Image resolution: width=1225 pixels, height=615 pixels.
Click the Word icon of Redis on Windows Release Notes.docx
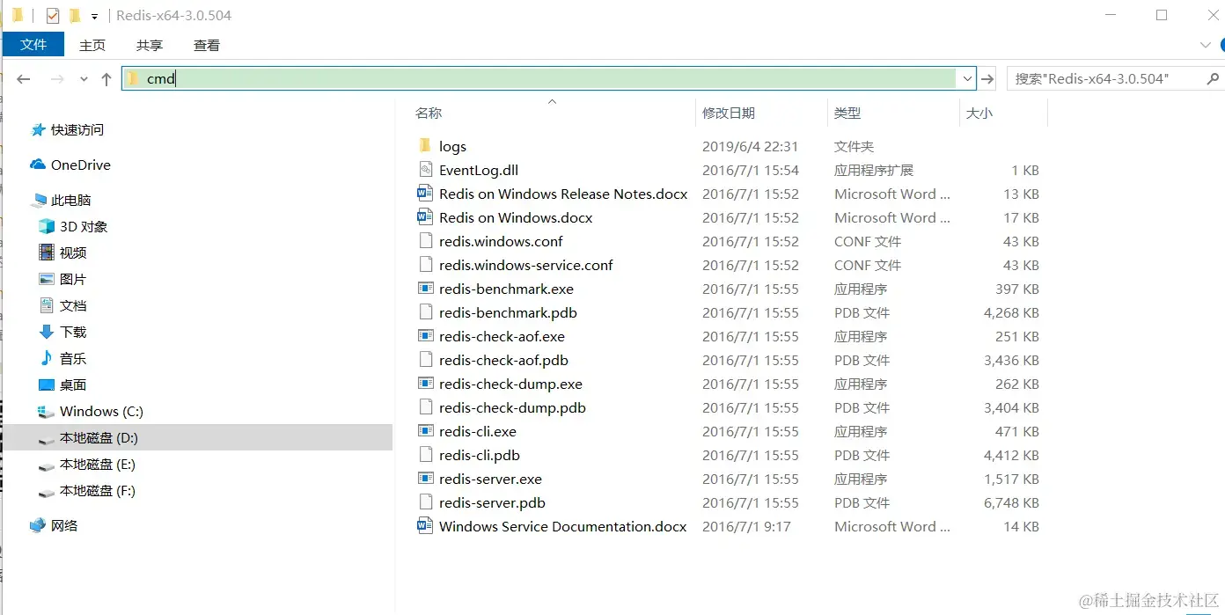click(x=426, y=194)
